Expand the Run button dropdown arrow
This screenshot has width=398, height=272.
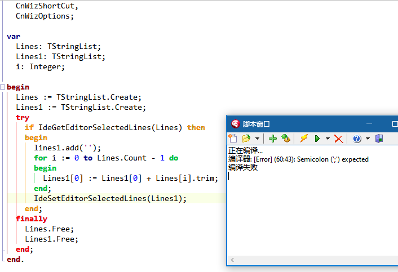pos(328,139)
